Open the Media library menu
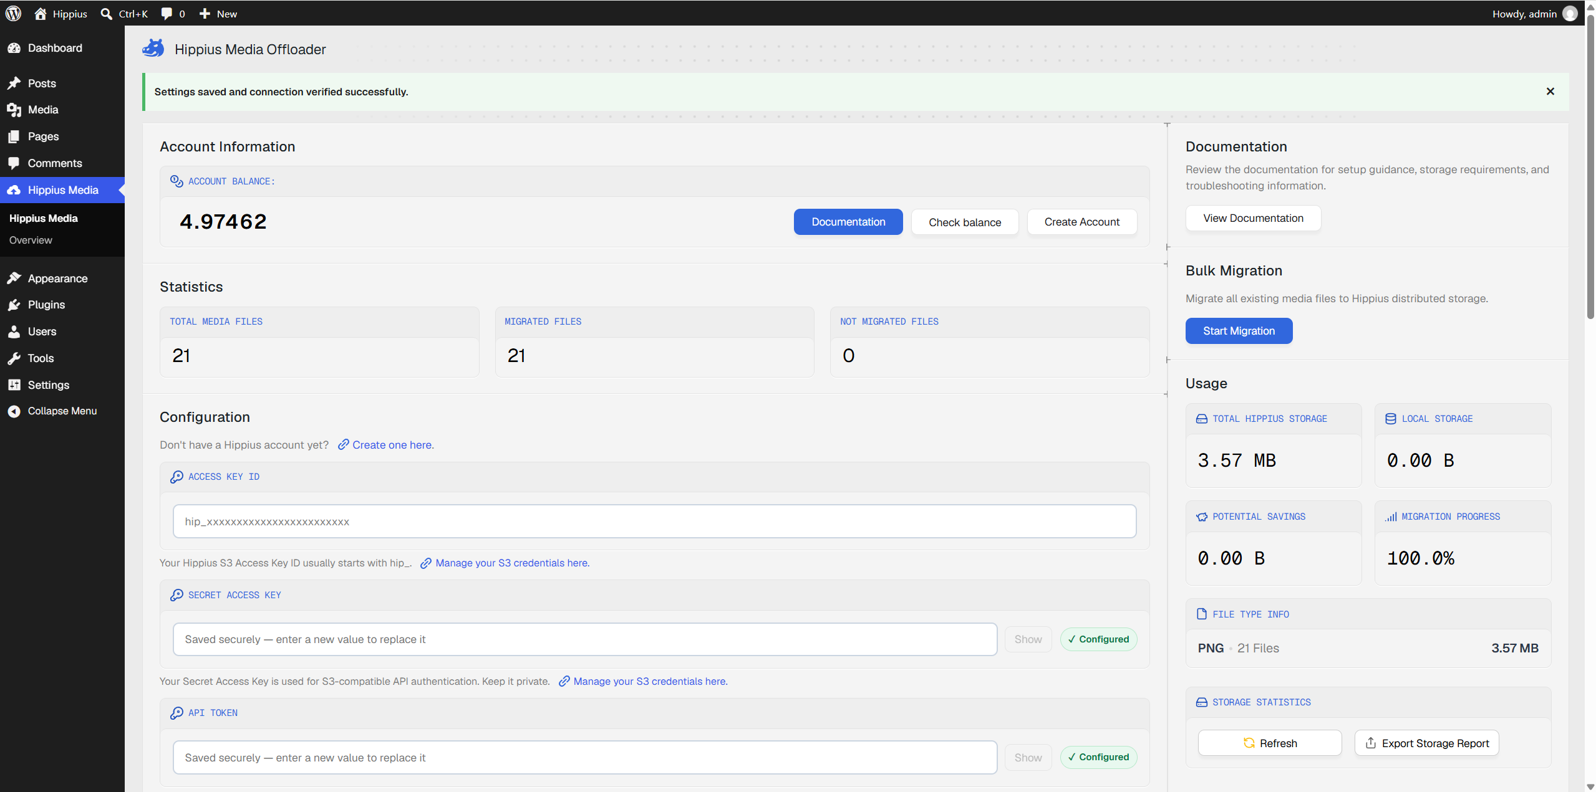 pyautogui.click(x=62, y=110)
